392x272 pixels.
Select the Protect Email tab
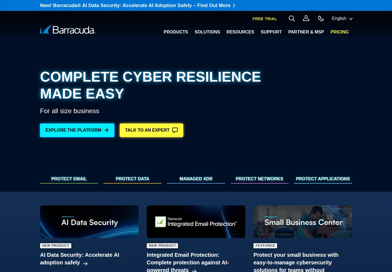[69, 179]
